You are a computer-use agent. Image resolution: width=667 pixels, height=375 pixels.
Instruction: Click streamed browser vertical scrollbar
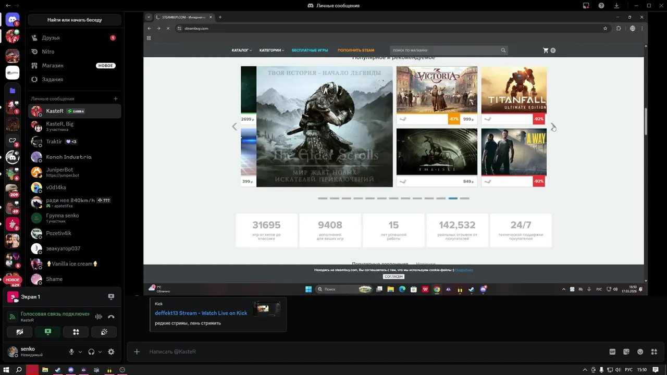[x=646, y=121]
